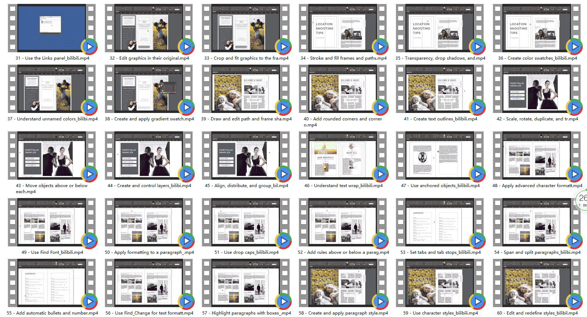
Task: Click file name '53 - Set tabs and tab stops_bilibili.mp4'
Action: 440,252
